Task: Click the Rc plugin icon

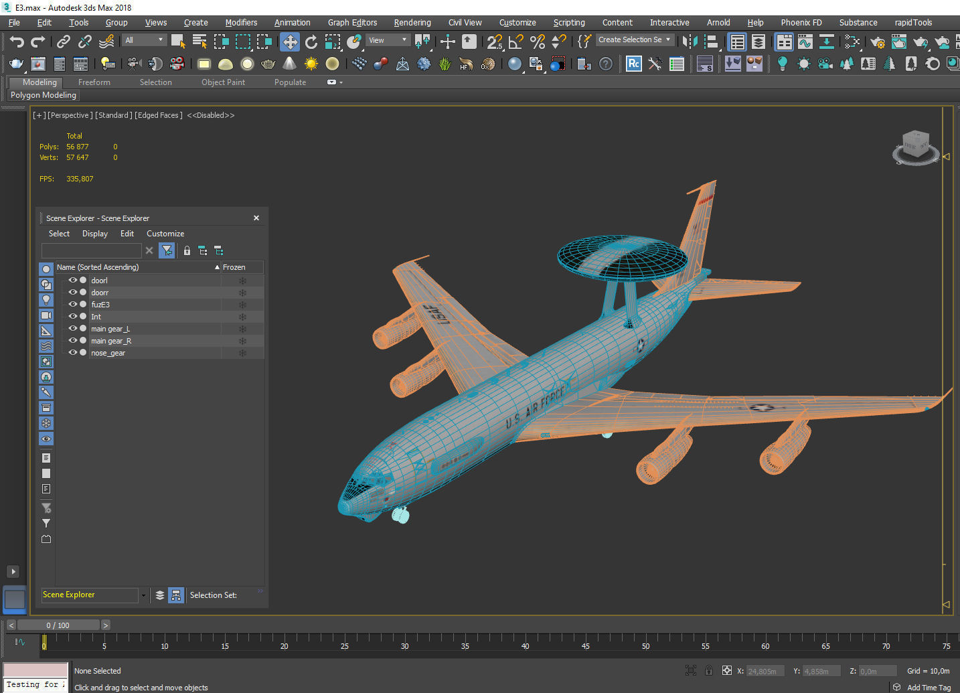Action: click(x=633, y=64)
